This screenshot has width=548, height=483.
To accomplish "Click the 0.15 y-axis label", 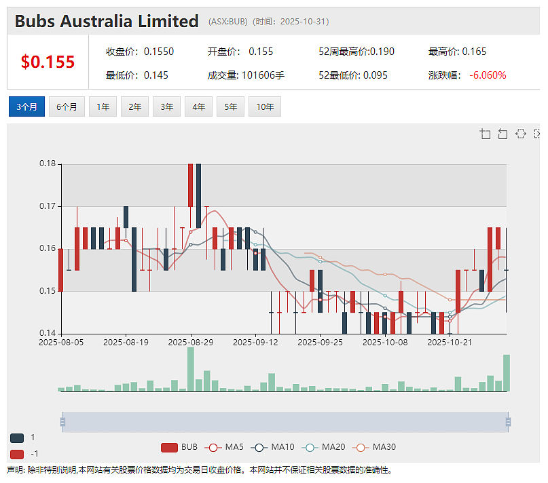I will (x=48, y=291).
